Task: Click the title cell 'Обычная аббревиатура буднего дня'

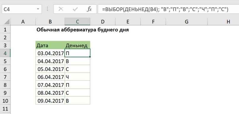Action: [83, 30]
